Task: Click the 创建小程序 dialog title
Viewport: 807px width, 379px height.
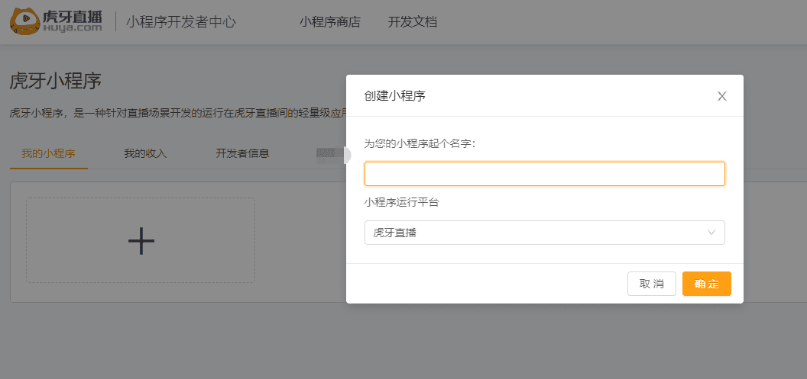Action: pyautogui.click(x=395, y=96)
